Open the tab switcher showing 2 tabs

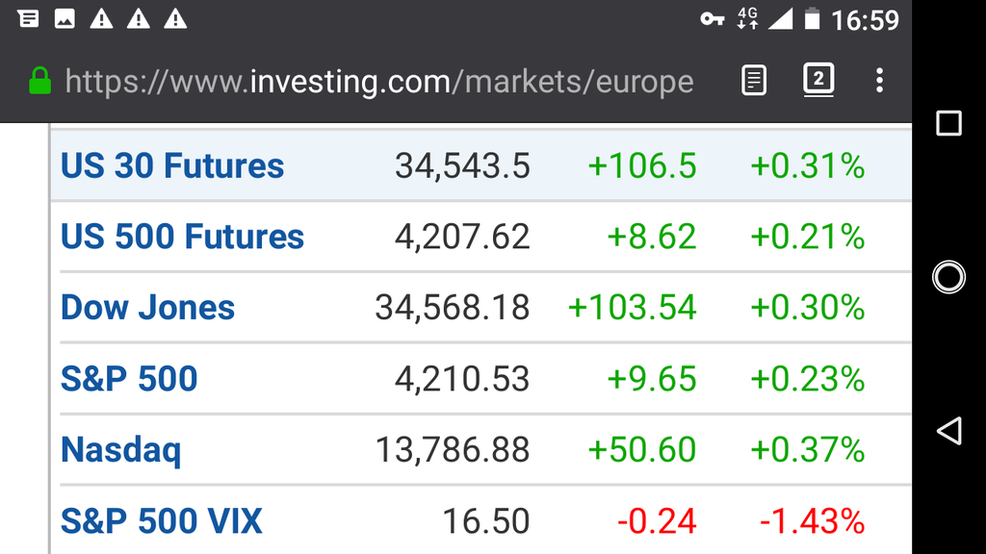click(x=818, y=80)
